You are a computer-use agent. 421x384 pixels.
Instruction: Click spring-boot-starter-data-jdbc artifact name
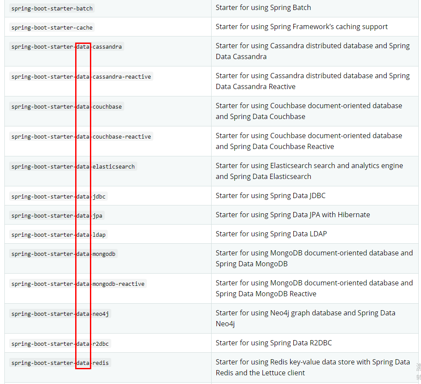pos(58,197)
